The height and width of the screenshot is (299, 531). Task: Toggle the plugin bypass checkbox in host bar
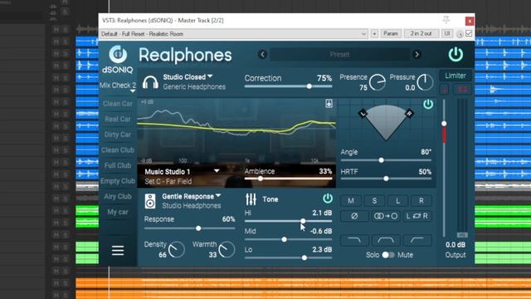tap(469, 33)
